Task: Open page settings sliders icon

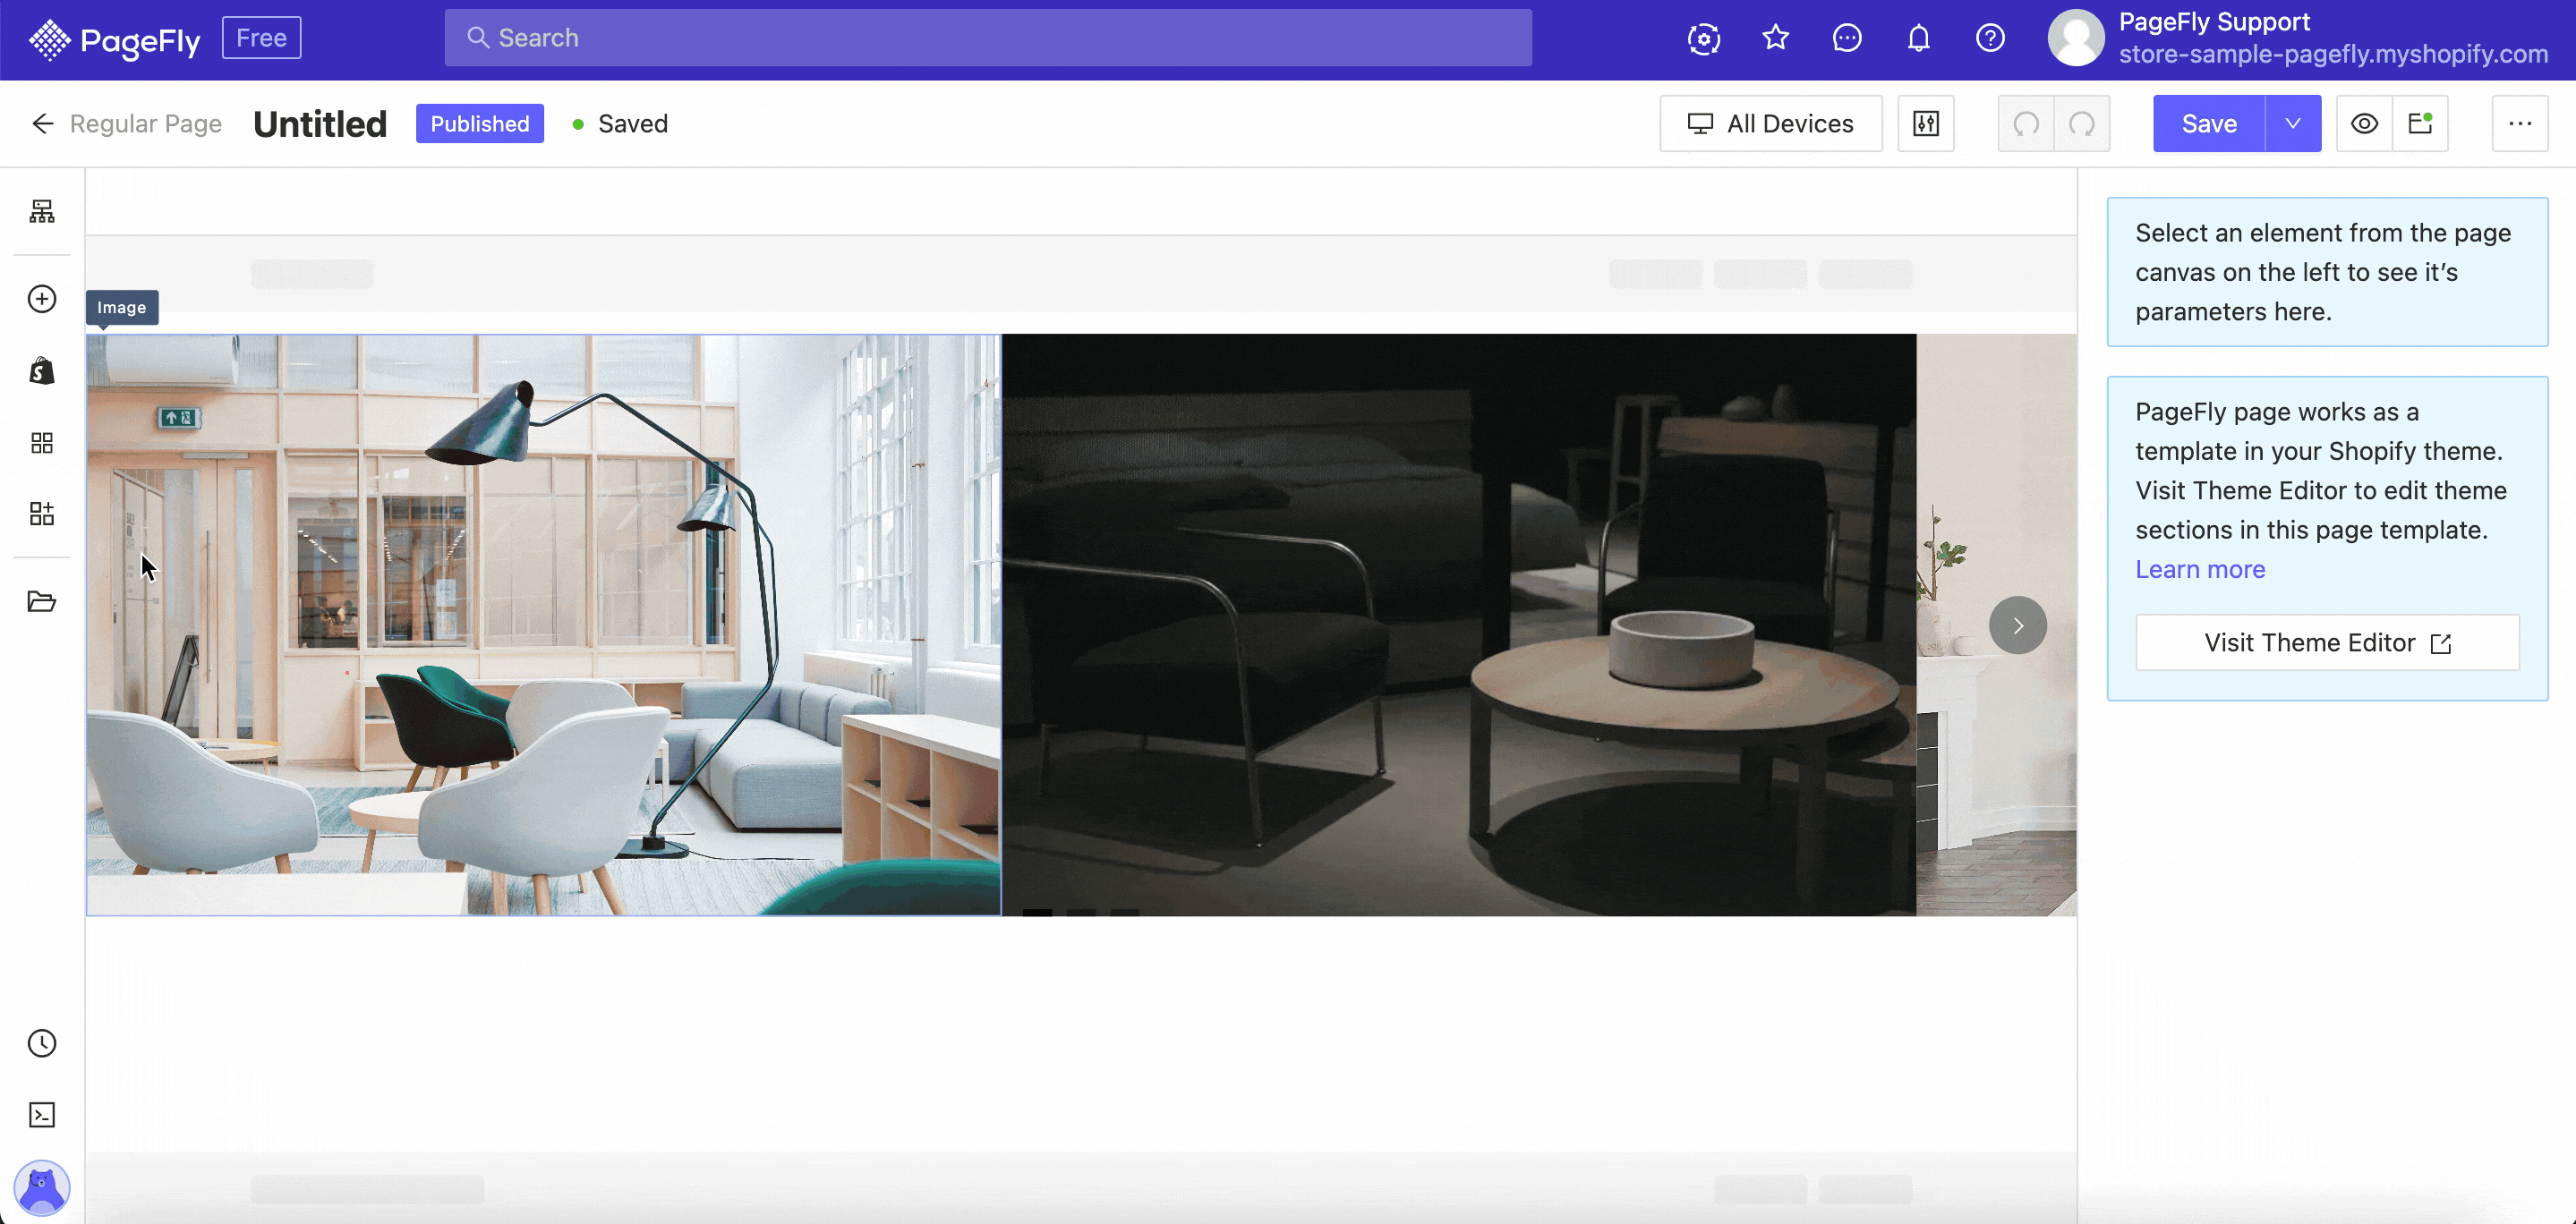Action: (1925, 123)
